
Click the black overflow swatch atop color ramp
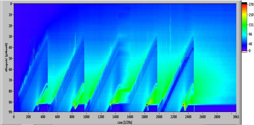244,3
